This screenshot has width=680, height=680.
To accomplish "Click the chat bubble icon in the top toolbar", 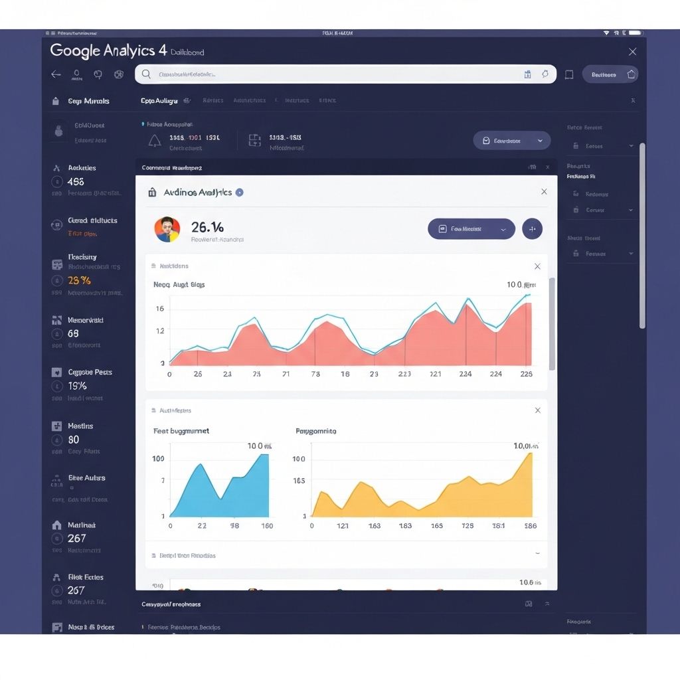I will 98,74.
